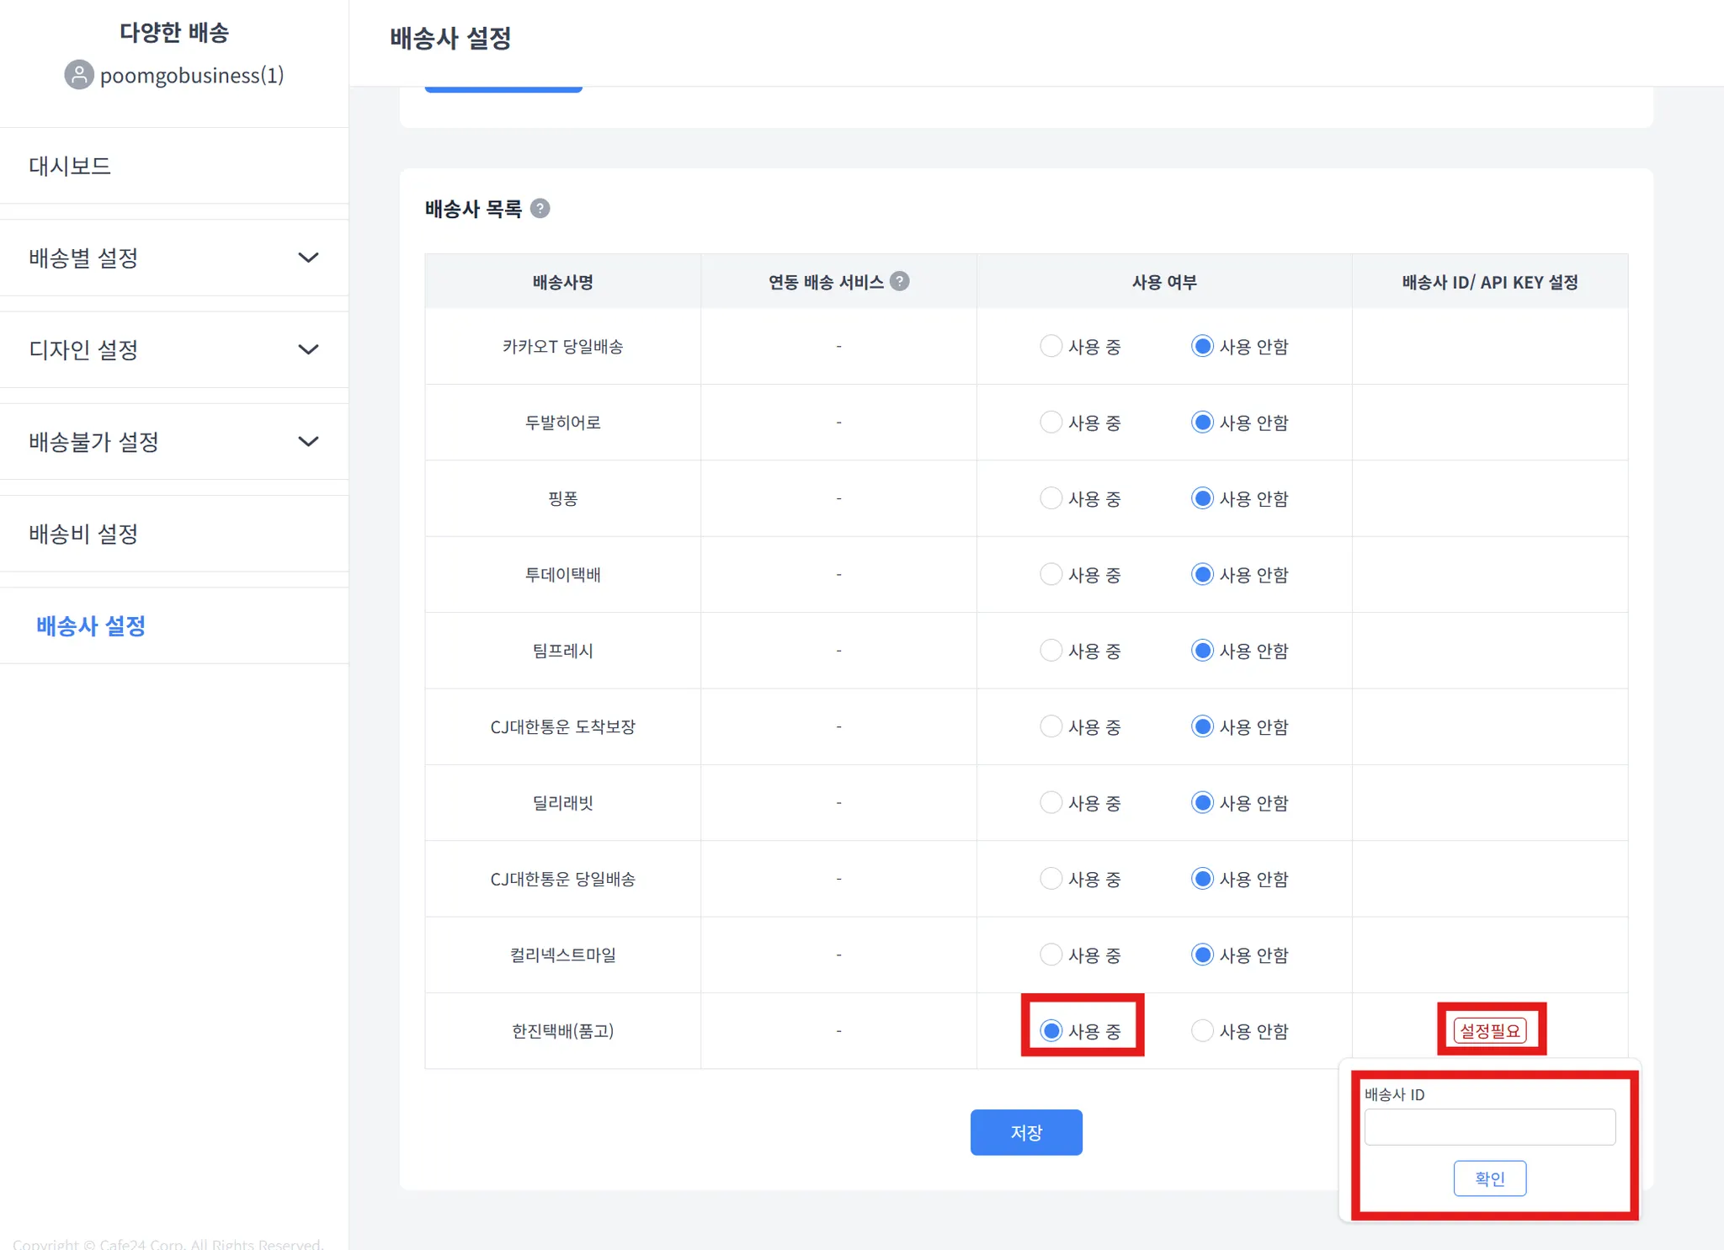Select 사용 안함 for 한진택배(품고)
Image resolution: width=1724 pixels, height=1250 pixels.
(1202, 1030)
